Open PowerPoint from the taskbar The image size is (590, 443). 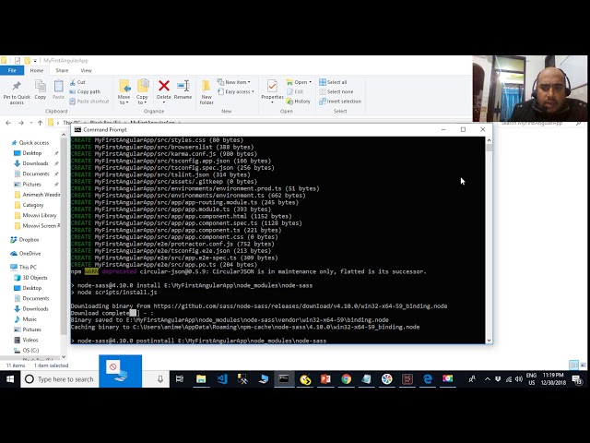click(x=325, y=379)
